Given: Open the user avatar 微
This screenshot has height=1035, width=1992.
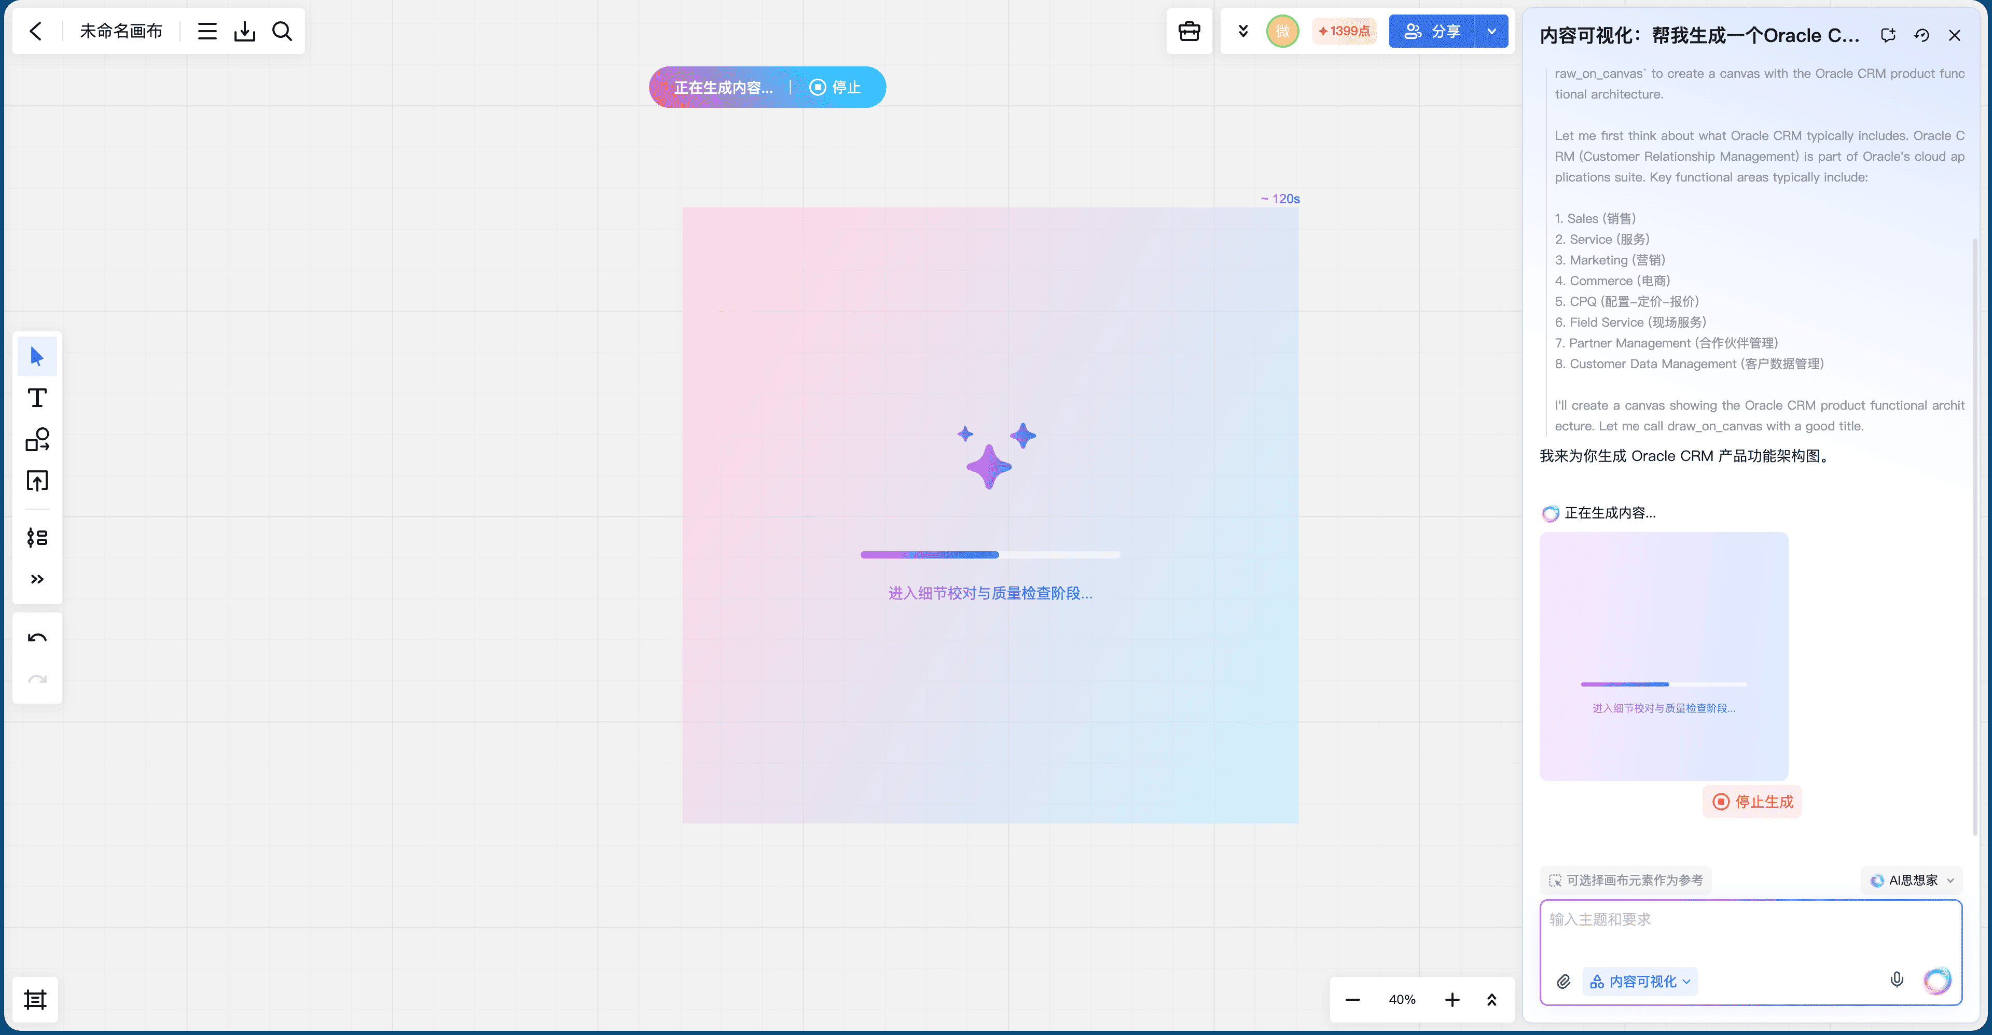Looking at the screenshot, I should 1282,31.
